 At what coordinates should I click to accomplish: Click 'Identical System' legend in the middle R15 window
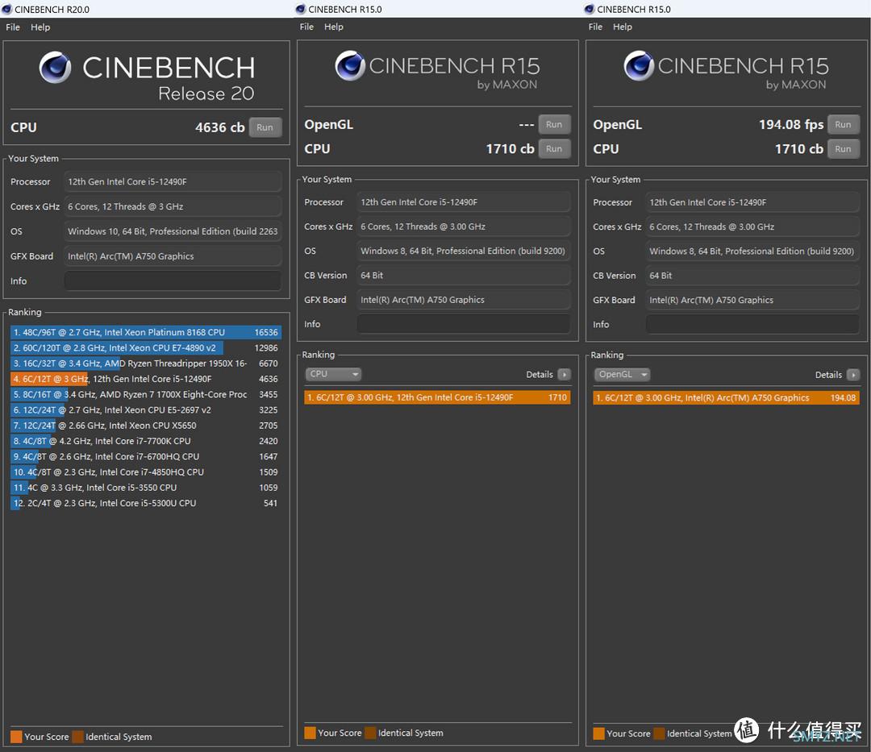[x=404, y=733]
